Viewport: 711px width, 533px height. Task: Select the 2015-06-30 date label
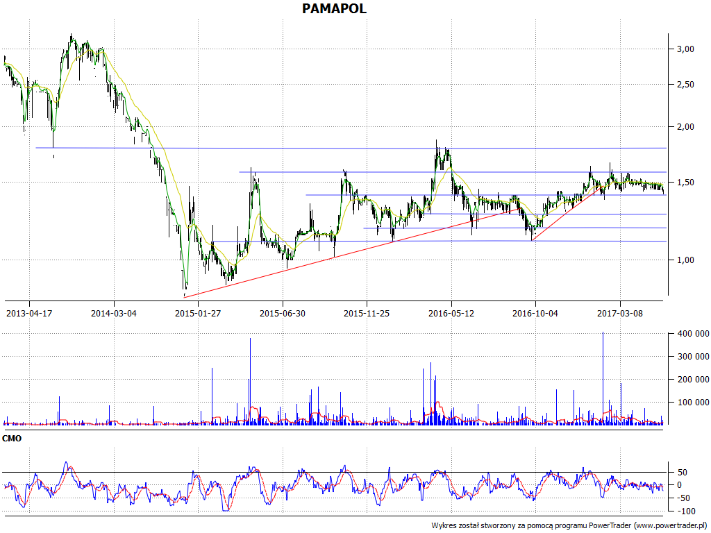click(x=283, y=313)
